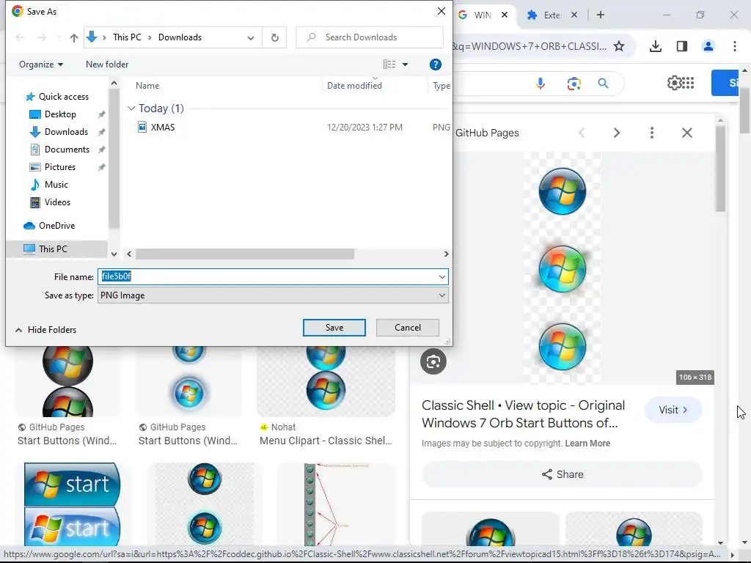751x563 pixels.
Task: Click the Lens icon on preview image
Action: (x=433, y=361)
